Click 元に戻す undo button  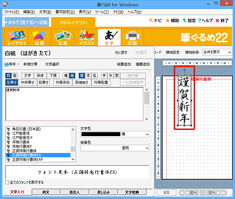[121, 53]
